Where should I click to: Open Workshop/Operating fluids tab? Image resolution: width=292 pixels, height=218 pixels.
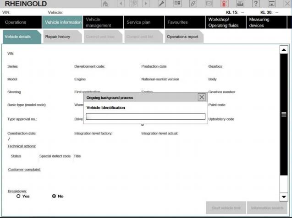pos(226,22)
